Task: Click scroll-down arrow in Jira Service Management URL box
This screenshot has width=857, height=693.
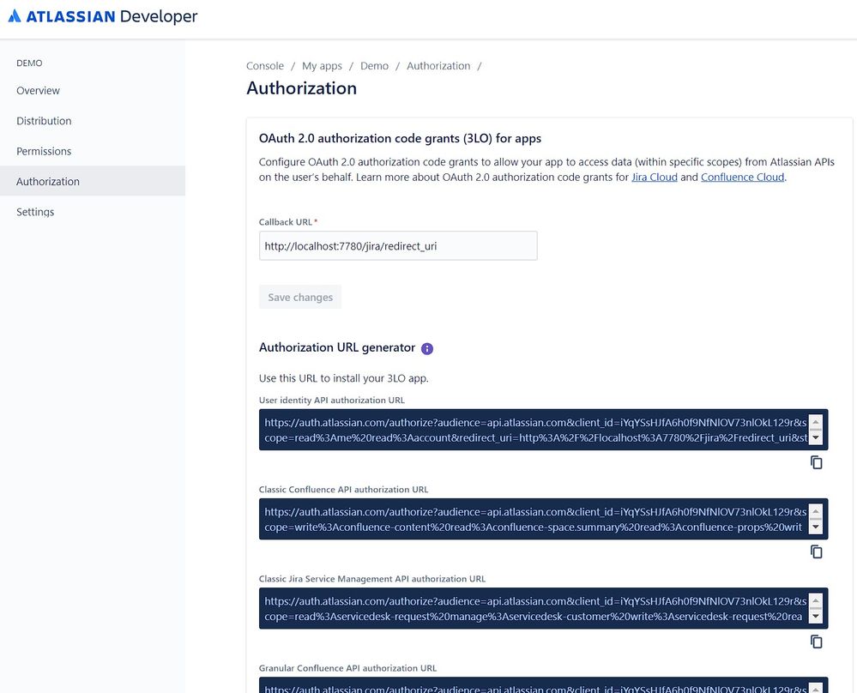Action: (x=816, y=616)
